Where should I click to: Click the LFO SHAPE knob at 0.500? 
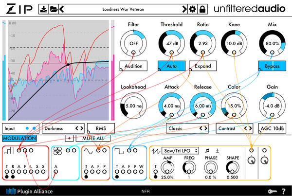coord(233,167)
